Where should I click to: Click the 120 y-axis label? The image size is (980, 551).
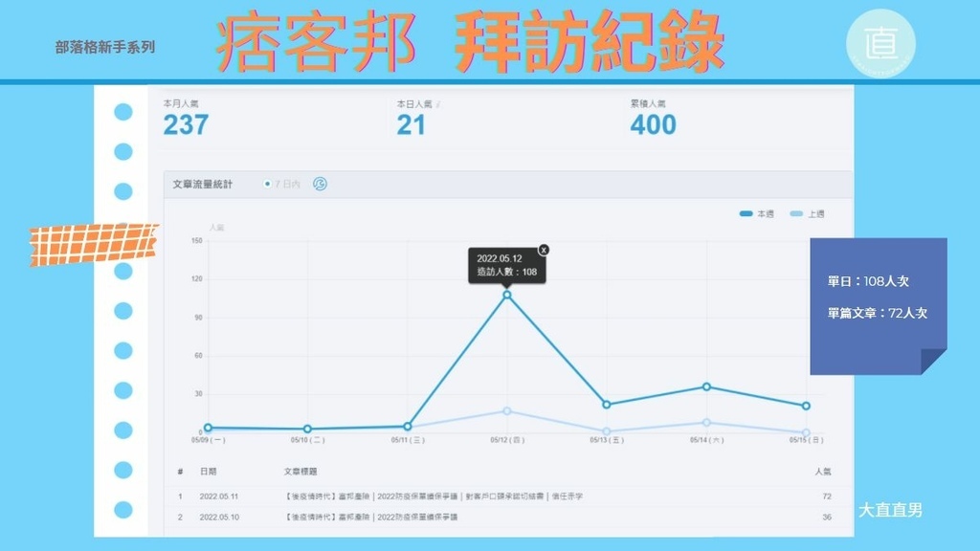(x=197, y=279)
